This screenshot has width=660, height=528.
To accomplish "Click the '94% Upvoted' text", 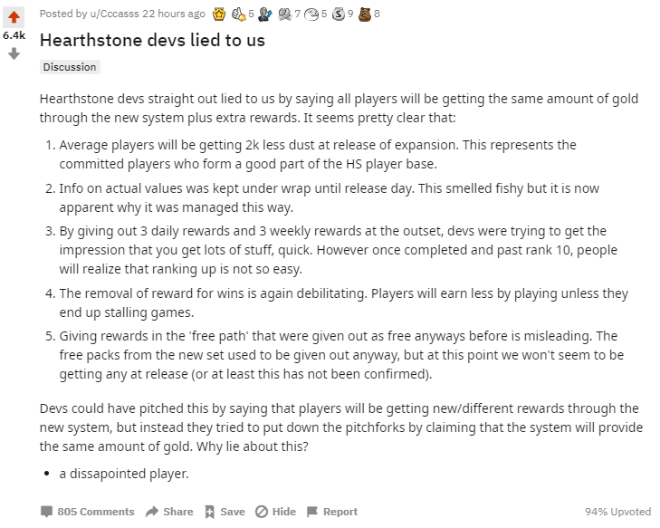I will (x=618, y=512).
